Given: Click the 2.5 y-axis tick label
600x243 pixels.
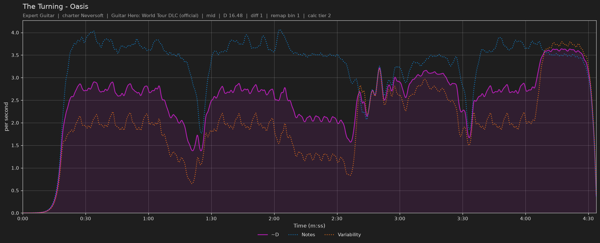Looking at the screenshot, I should point(15,100).
